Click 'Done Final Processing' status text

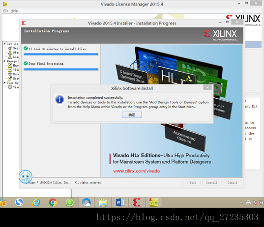[46, 64]
